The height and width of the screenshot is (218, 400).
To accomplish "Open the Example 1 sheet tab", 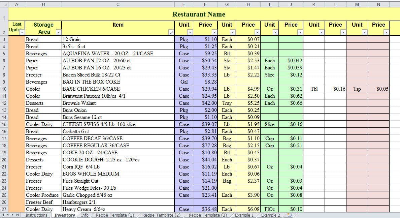I will click(244, 215).
